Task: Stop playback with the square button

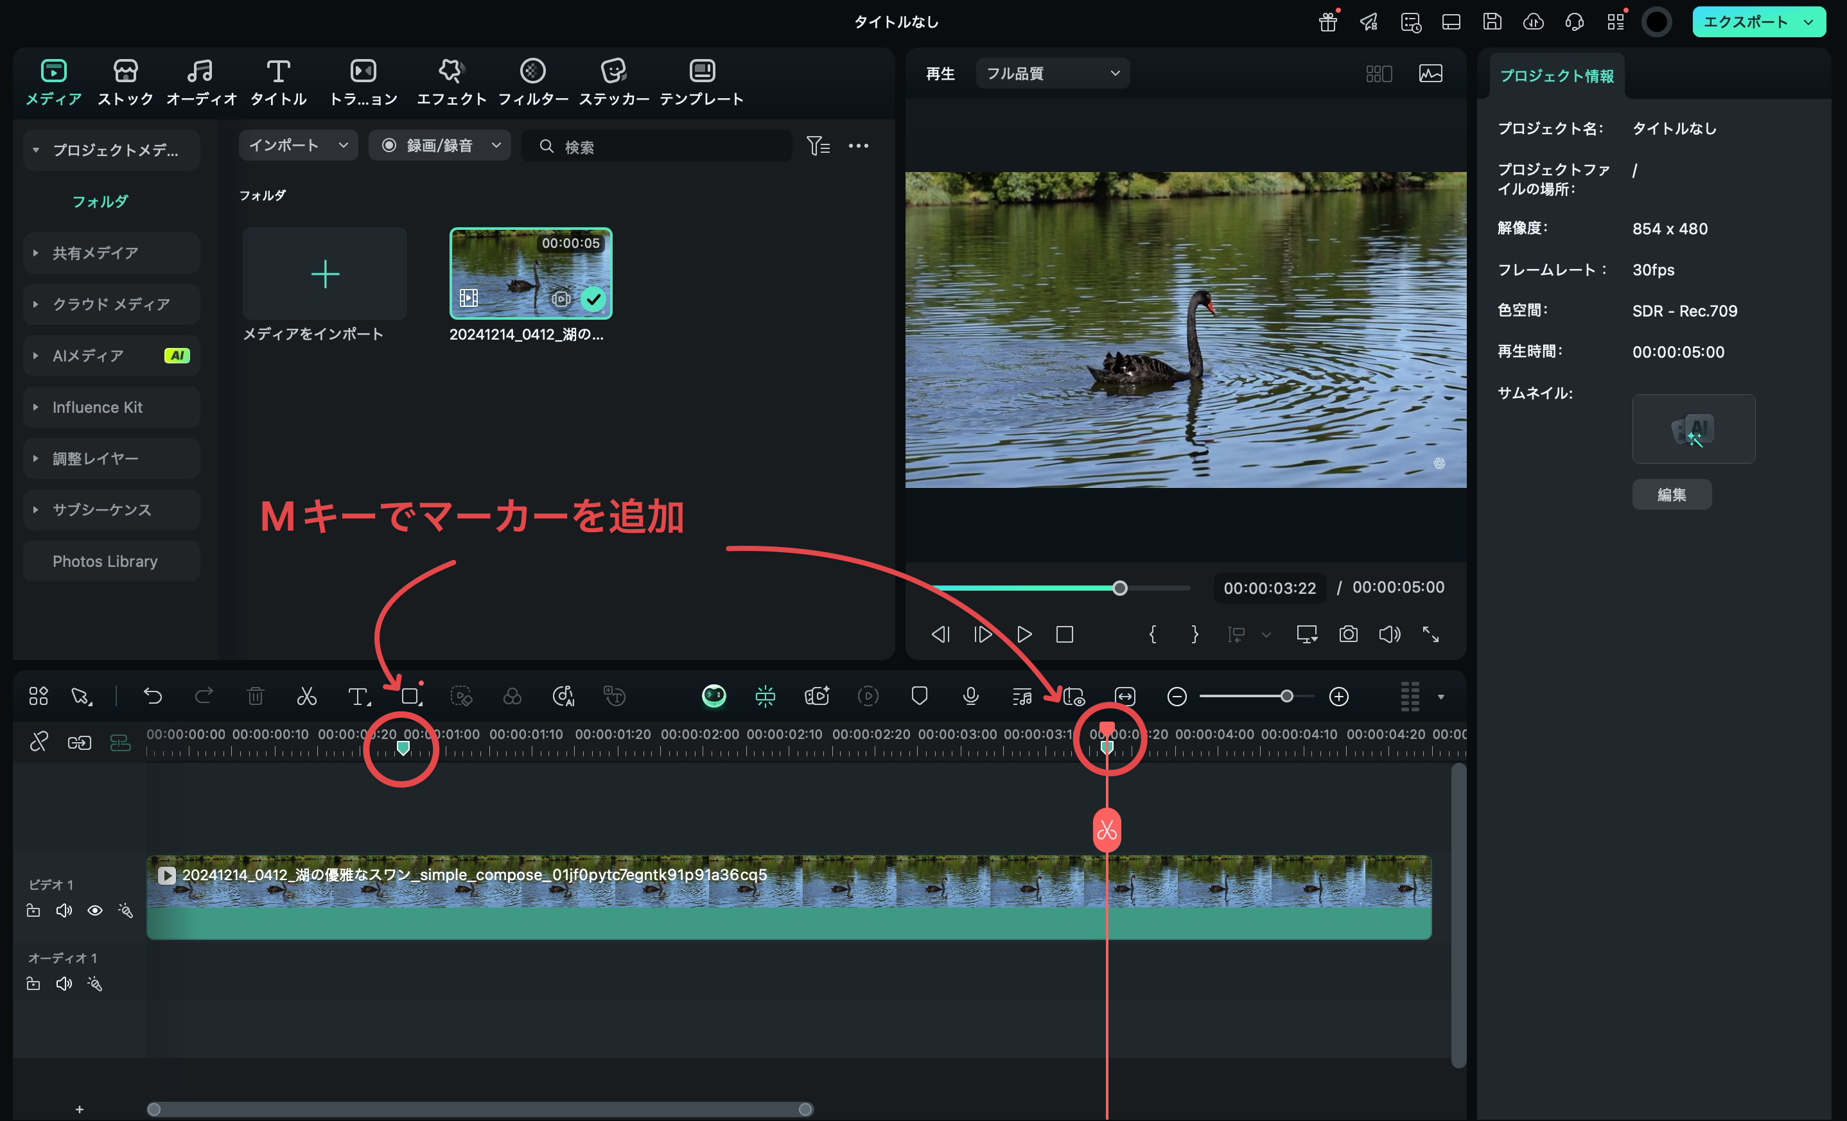Action: (x=1064, y=634)
